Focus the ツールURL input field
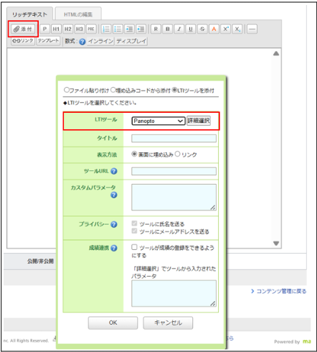Viewport: 317px width, 352px height. click(x=174, y=171)
